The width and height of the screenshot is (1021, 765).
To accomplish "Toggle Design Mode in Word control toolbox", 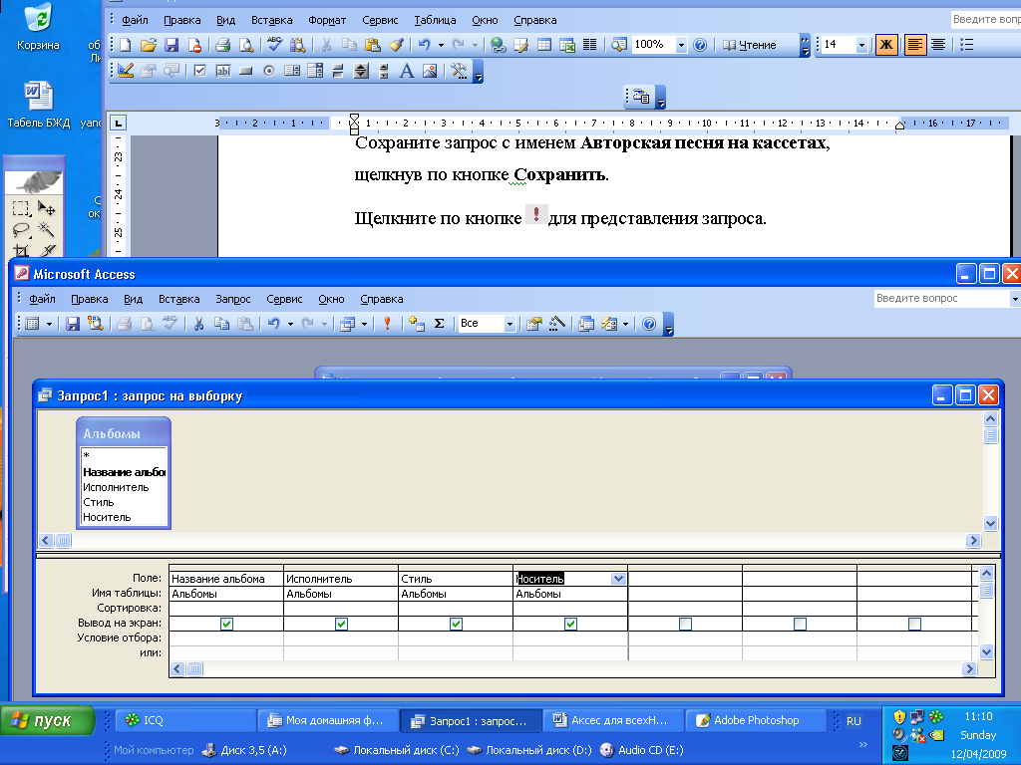I will tap(126, 71).
